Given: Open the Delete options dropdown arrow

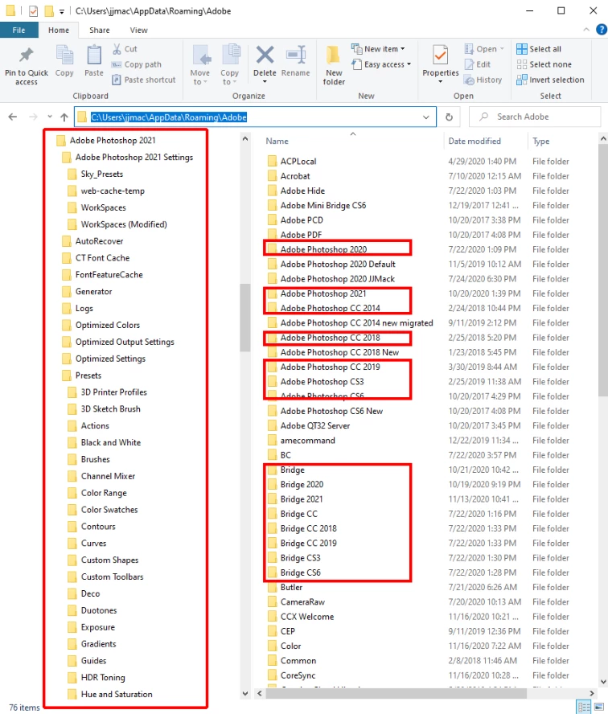Looking at the screenshot, I should point(265,82).
